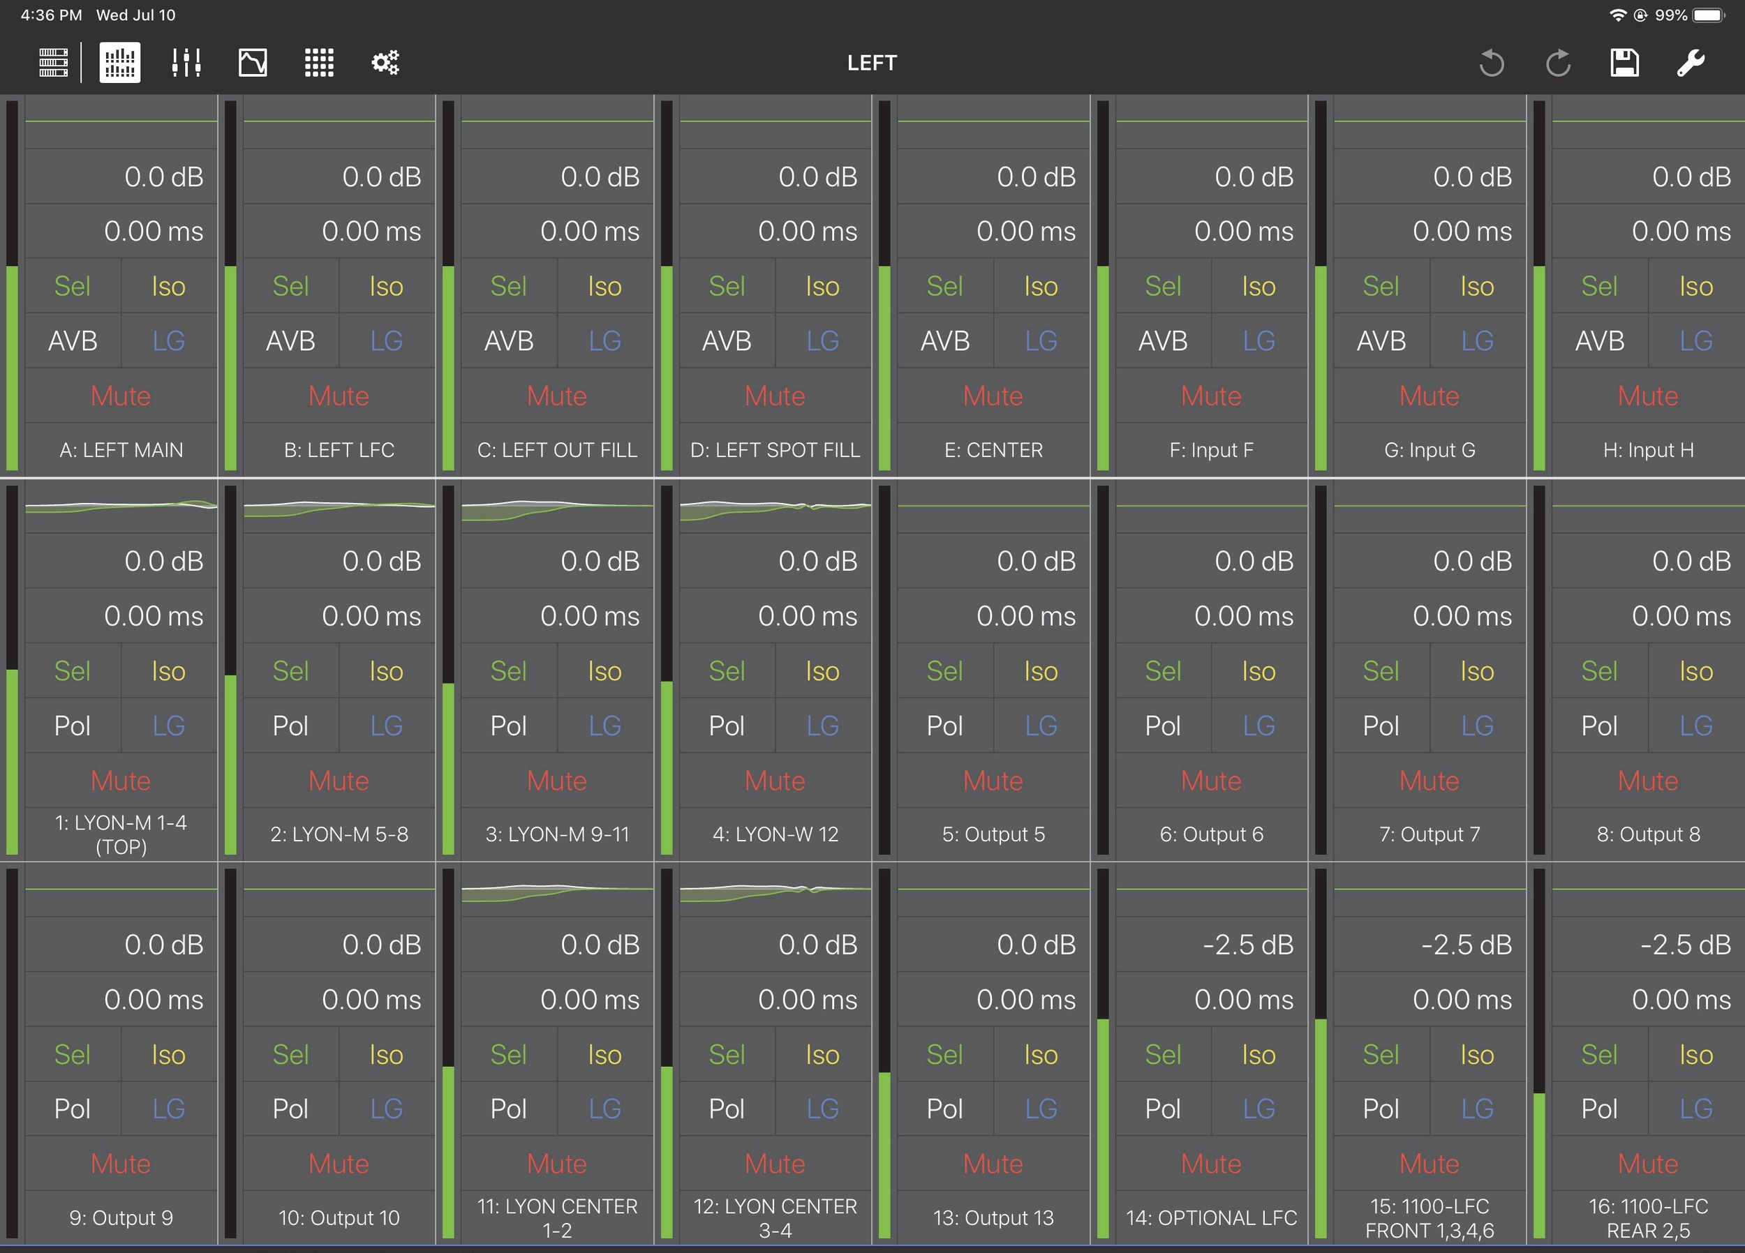1745x1253 pixels.
Task: Mute input A: LEFT MAIN
Action: (121, 396)
